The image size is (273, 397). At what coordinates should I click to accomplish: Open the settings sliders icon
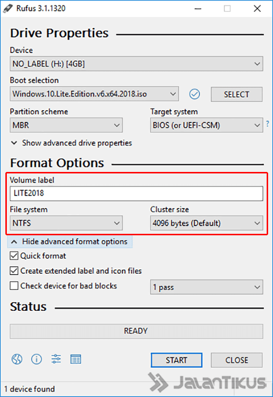pos(56,359)
